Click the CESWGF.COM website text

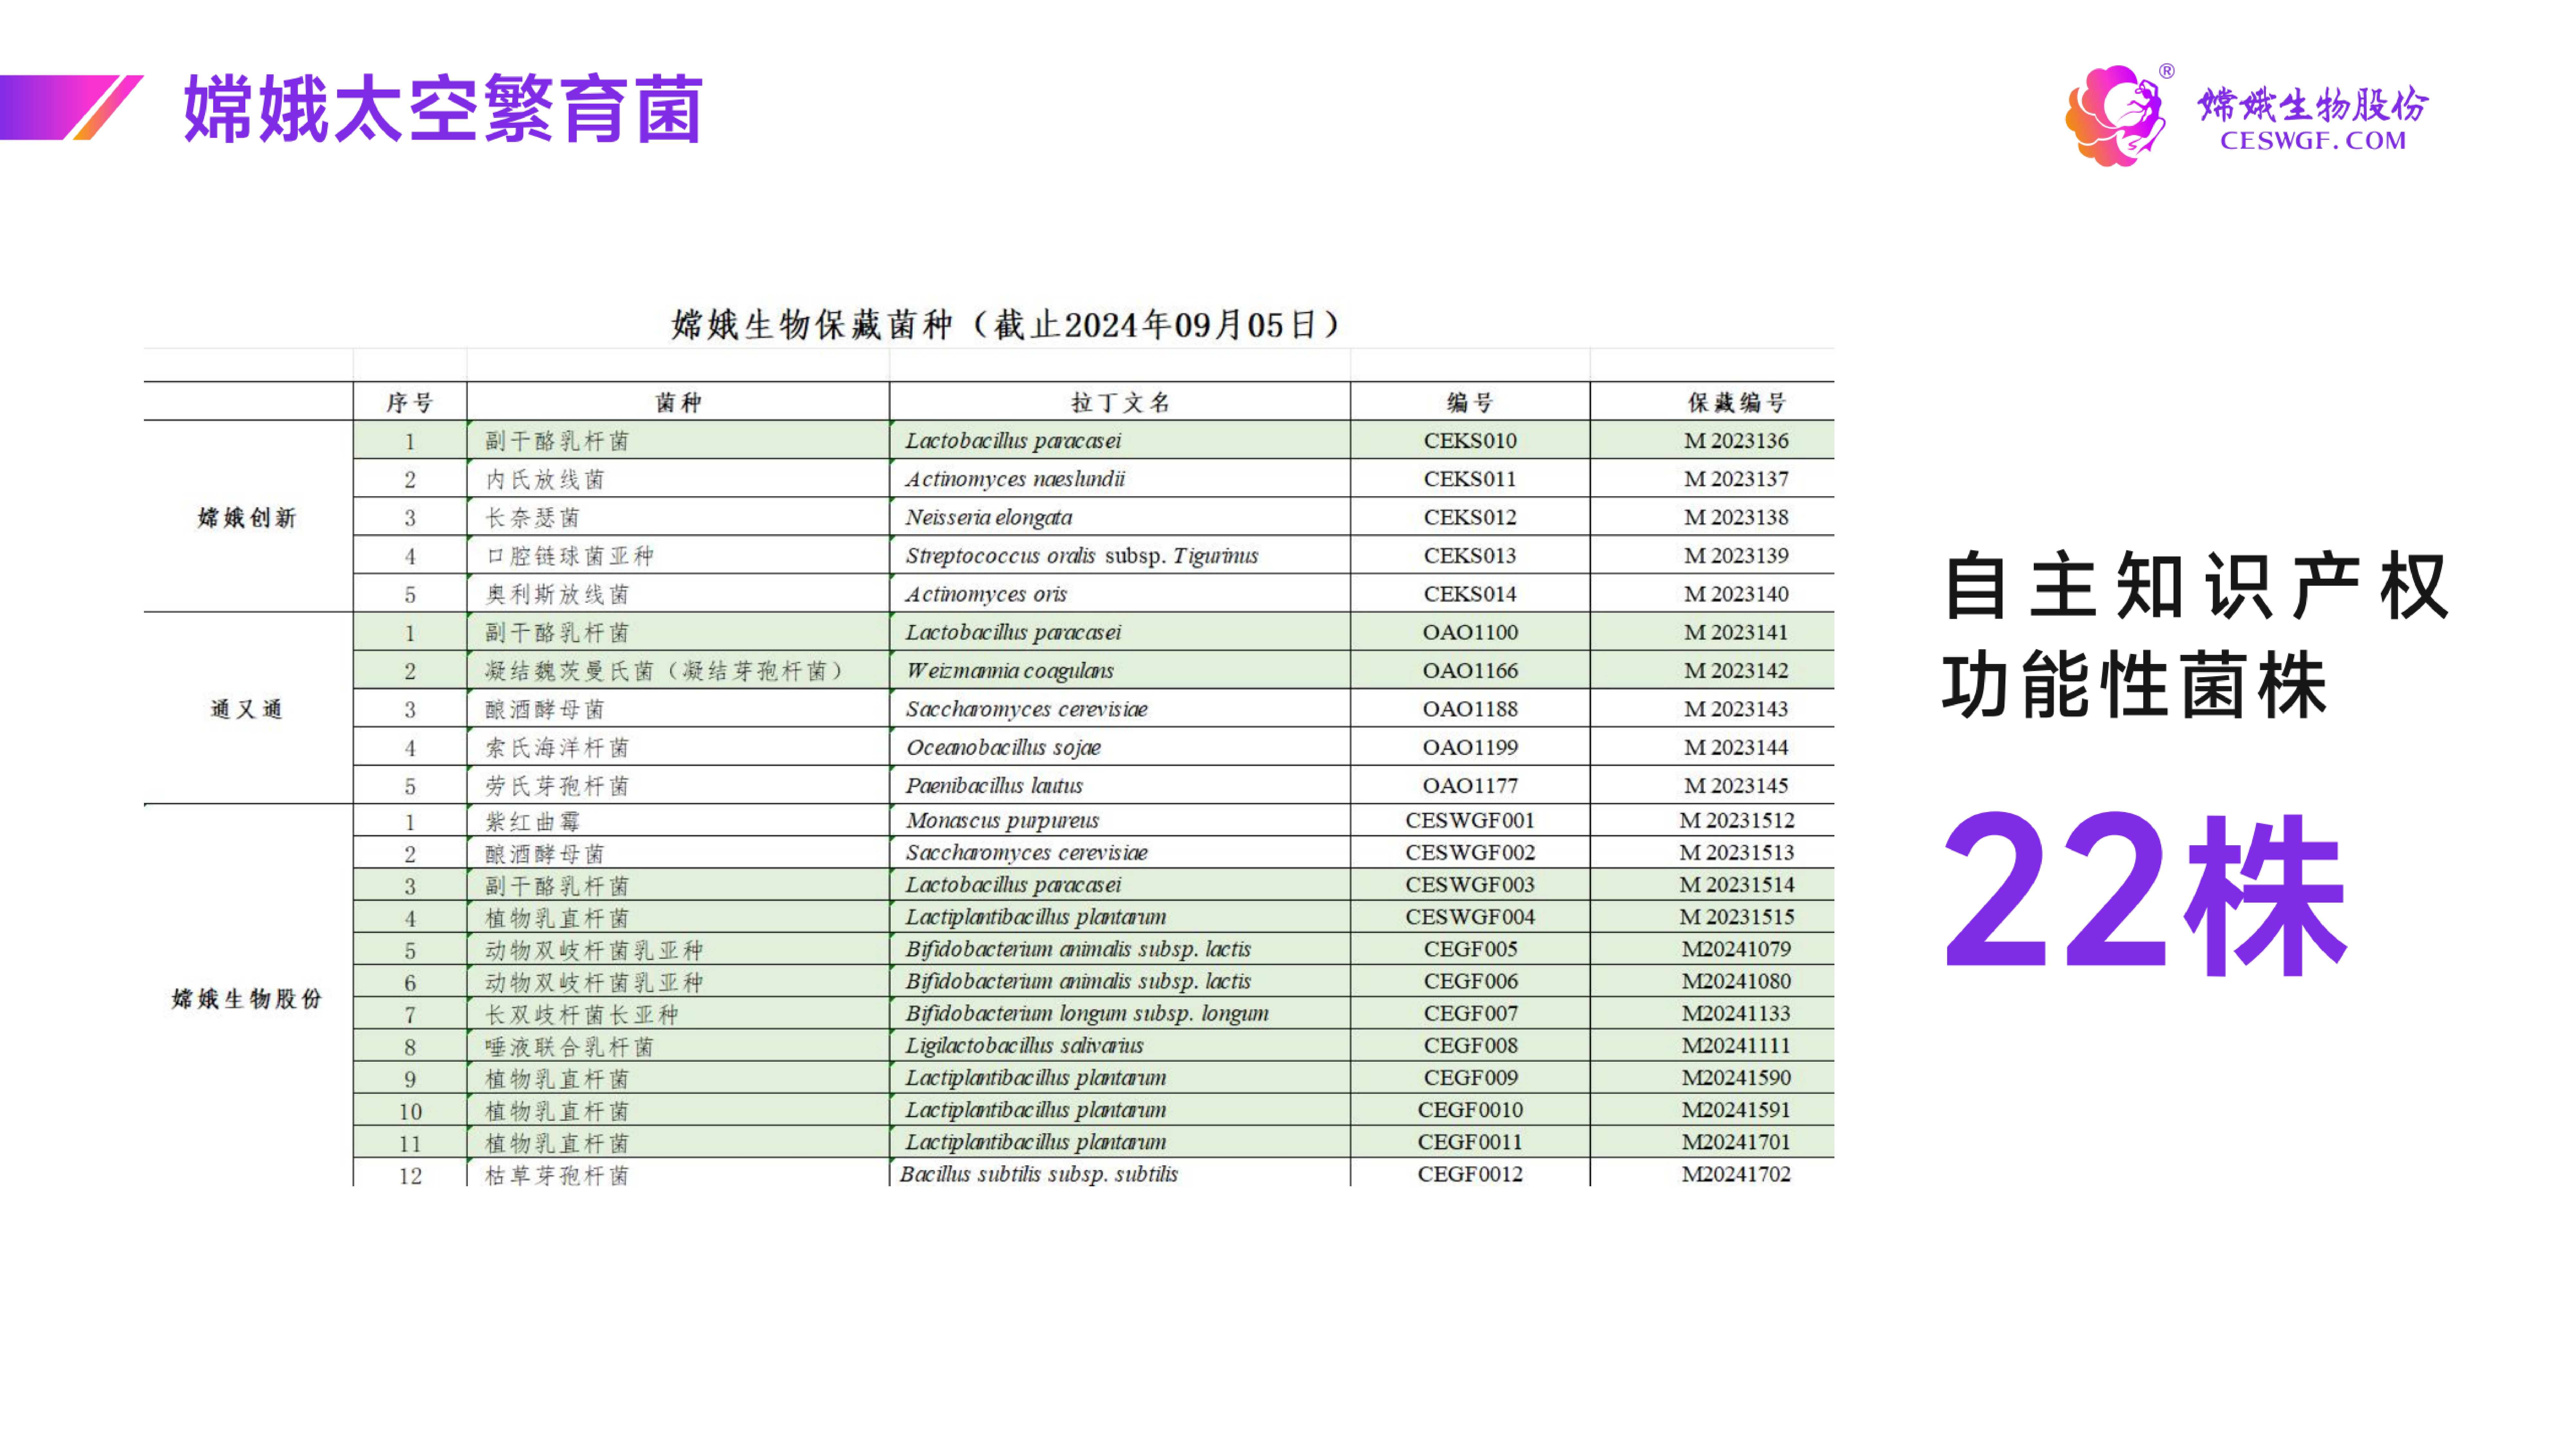click(x=2313, y=141)
